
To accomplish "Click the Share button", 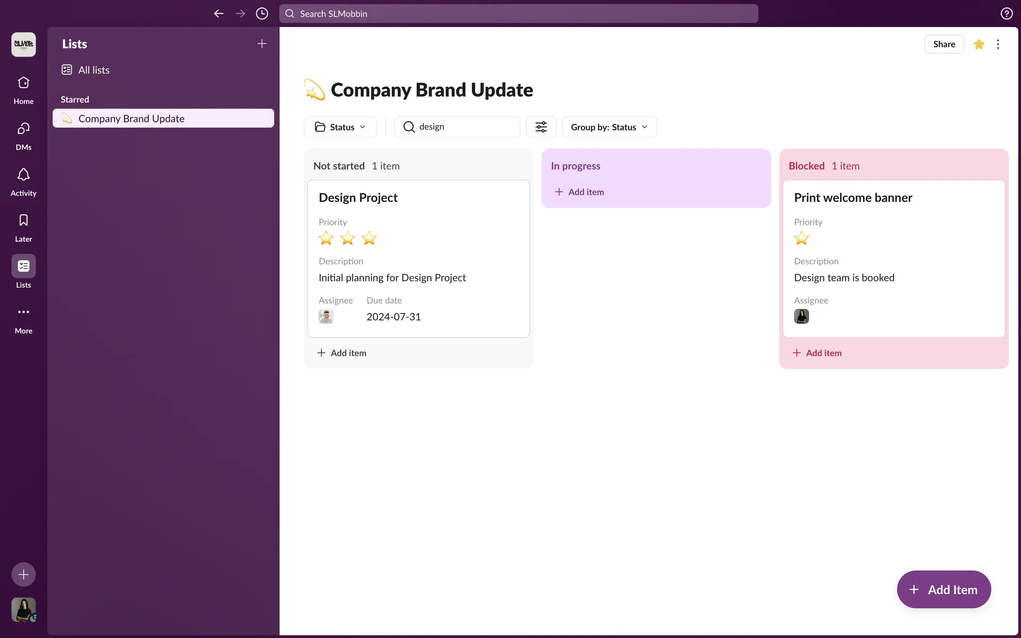I will tap(944, 45).
